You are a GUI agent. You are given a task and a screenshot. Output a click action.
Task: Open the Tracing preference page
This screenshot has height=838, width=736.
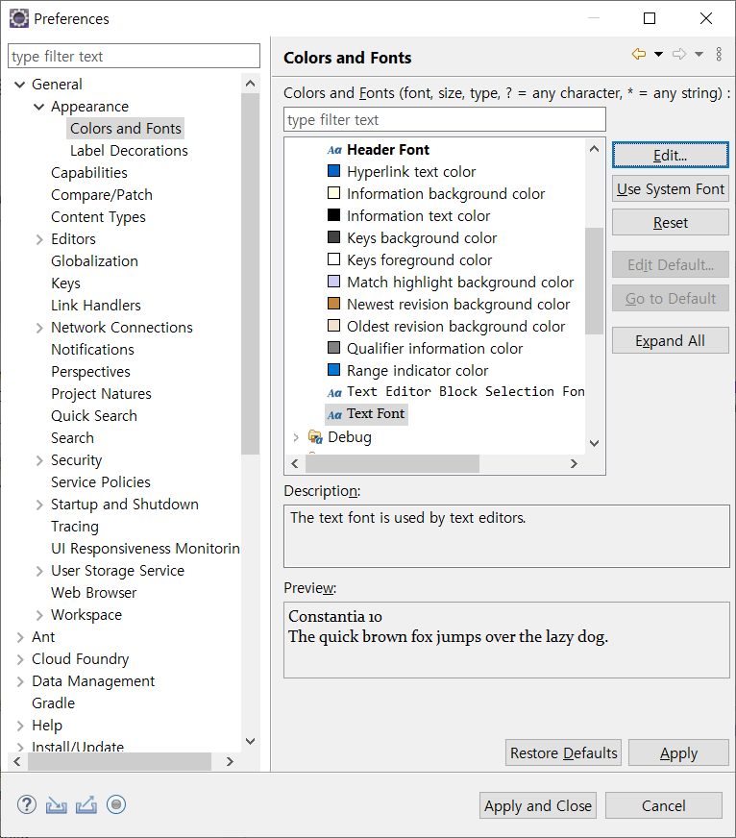coord(75,527)
